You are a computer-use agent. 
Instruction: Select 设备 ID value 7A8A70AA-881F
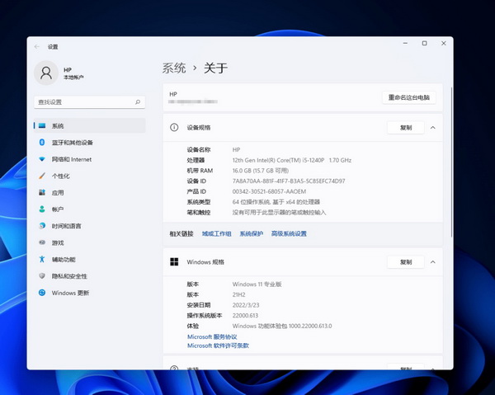click(289, 181)
